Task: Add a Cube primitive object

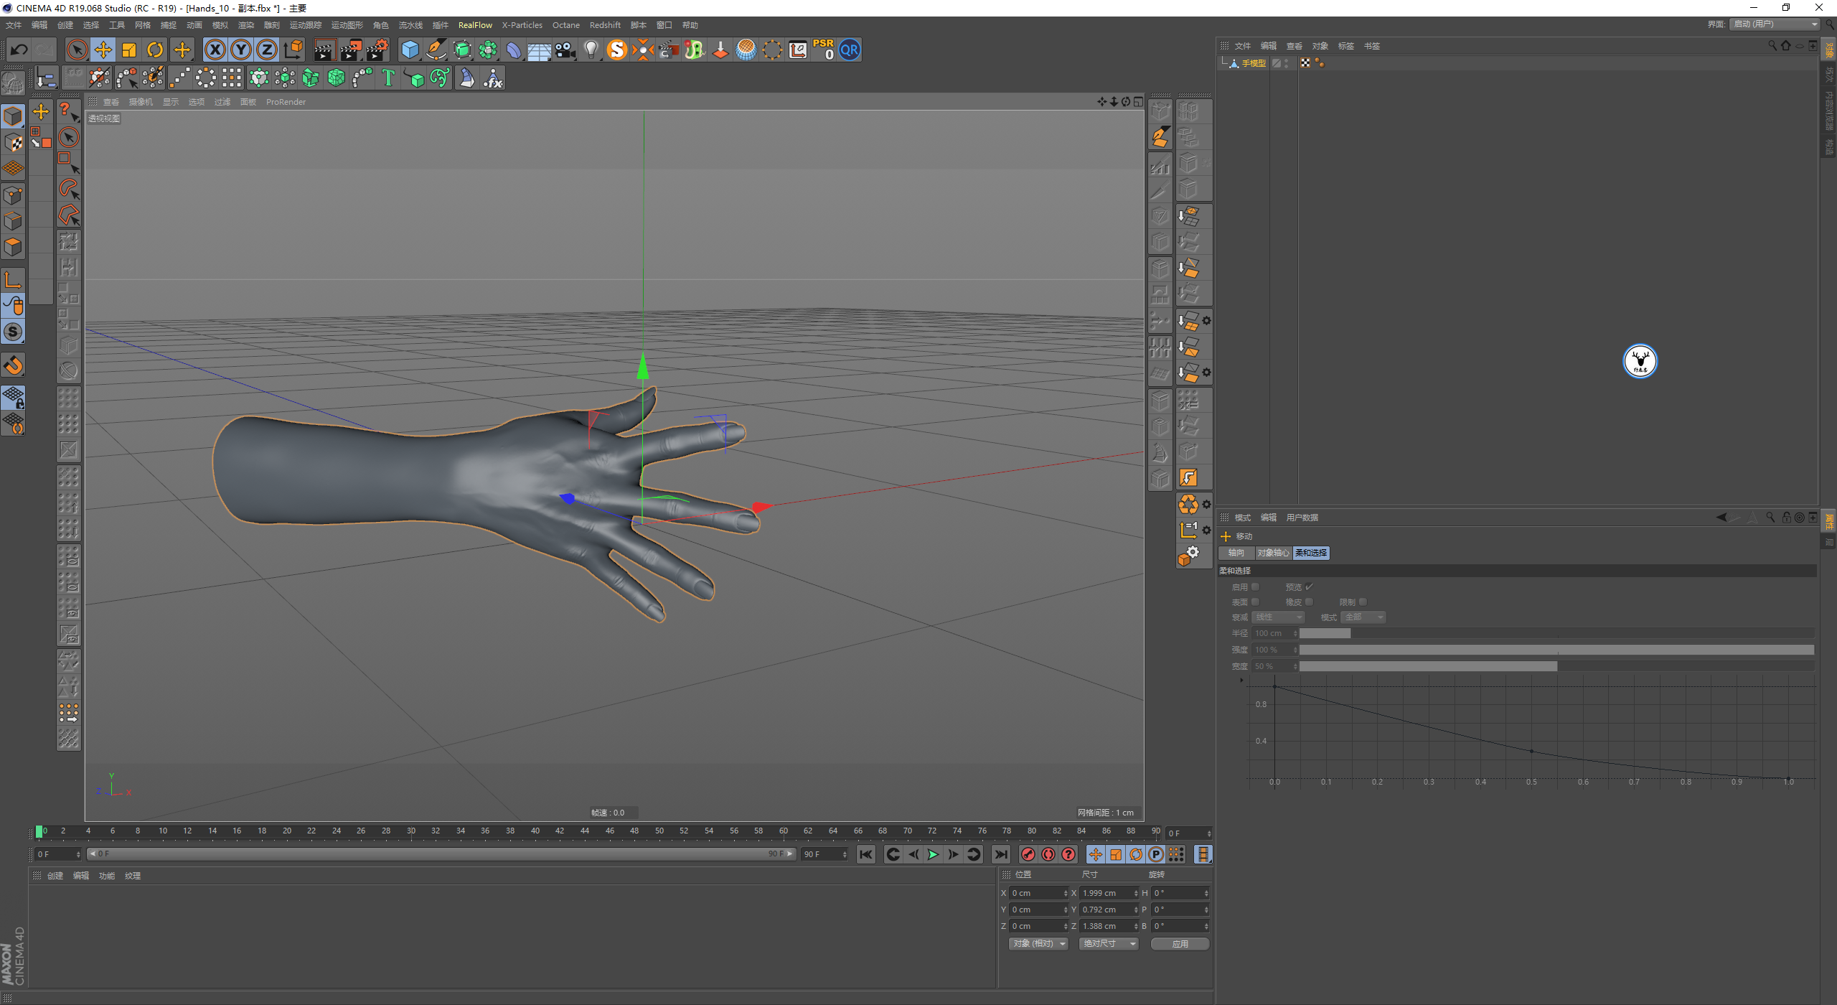Action: [410, 50]
